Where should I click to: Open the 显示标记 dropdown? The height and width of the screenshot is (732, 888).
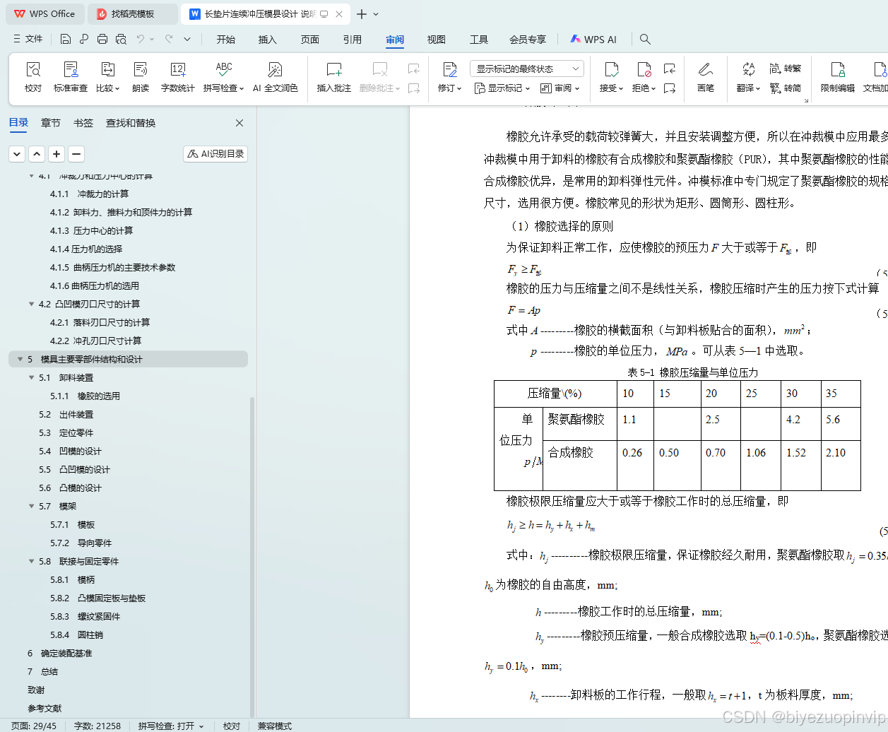click(x=502, y=88)
